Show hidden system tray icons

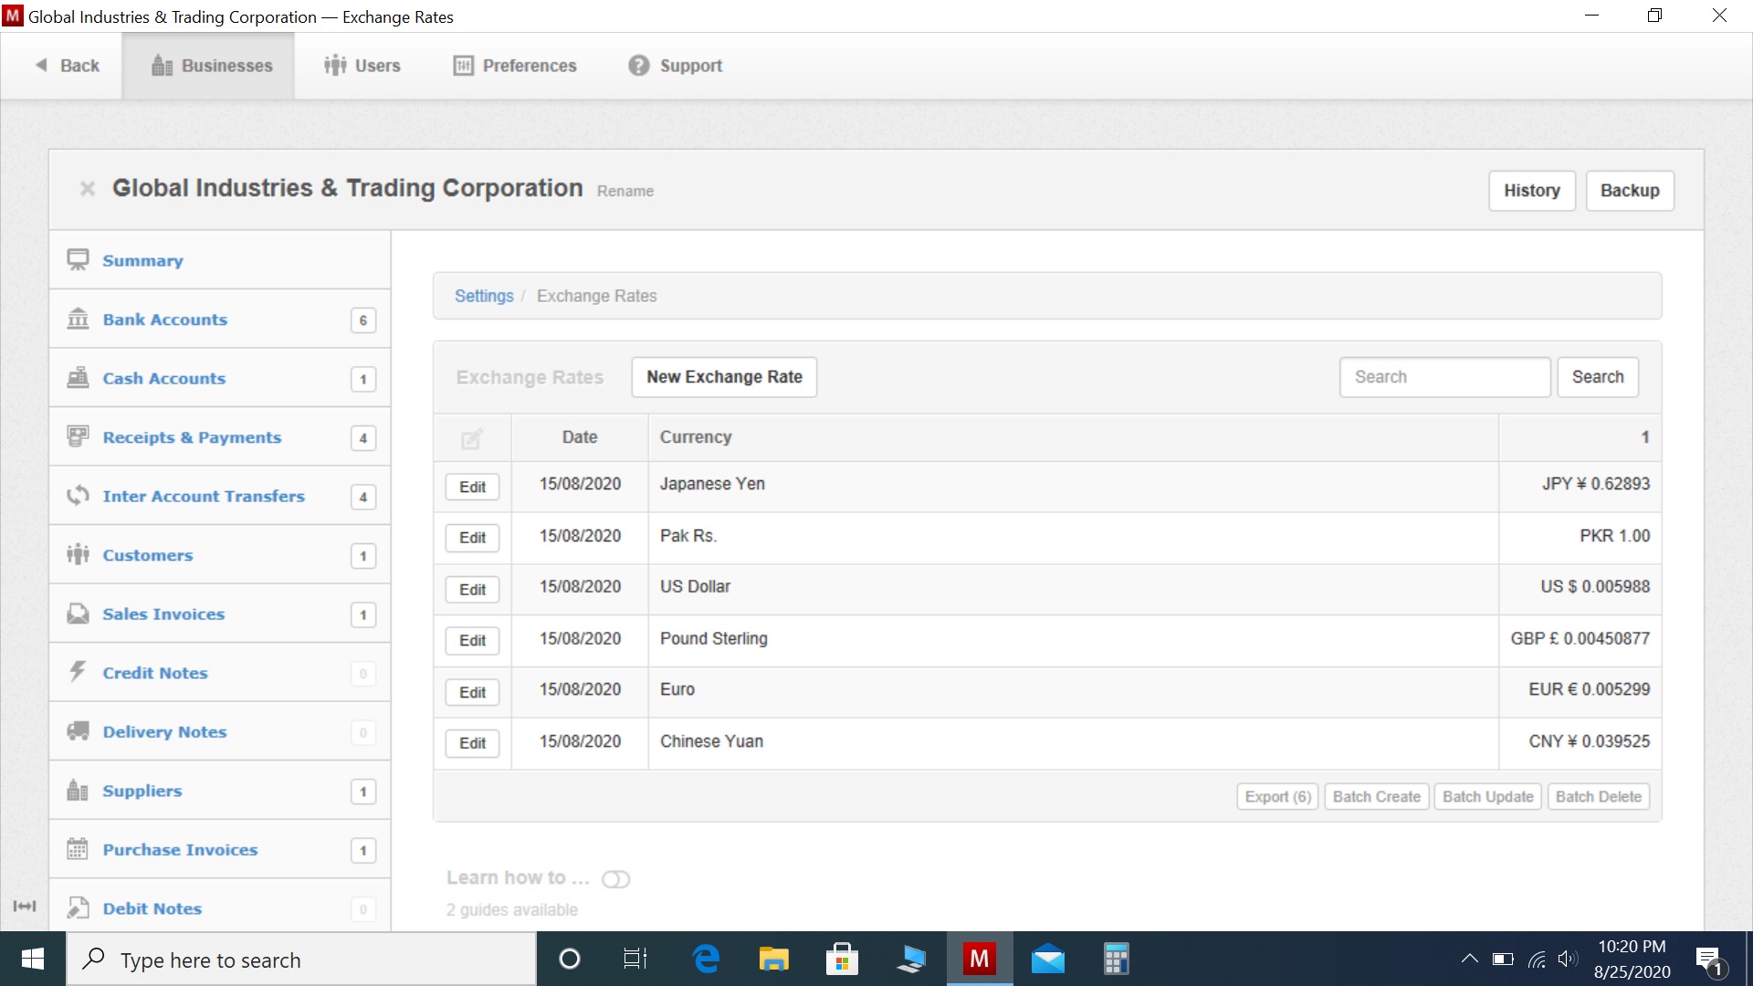(1469, 959)
